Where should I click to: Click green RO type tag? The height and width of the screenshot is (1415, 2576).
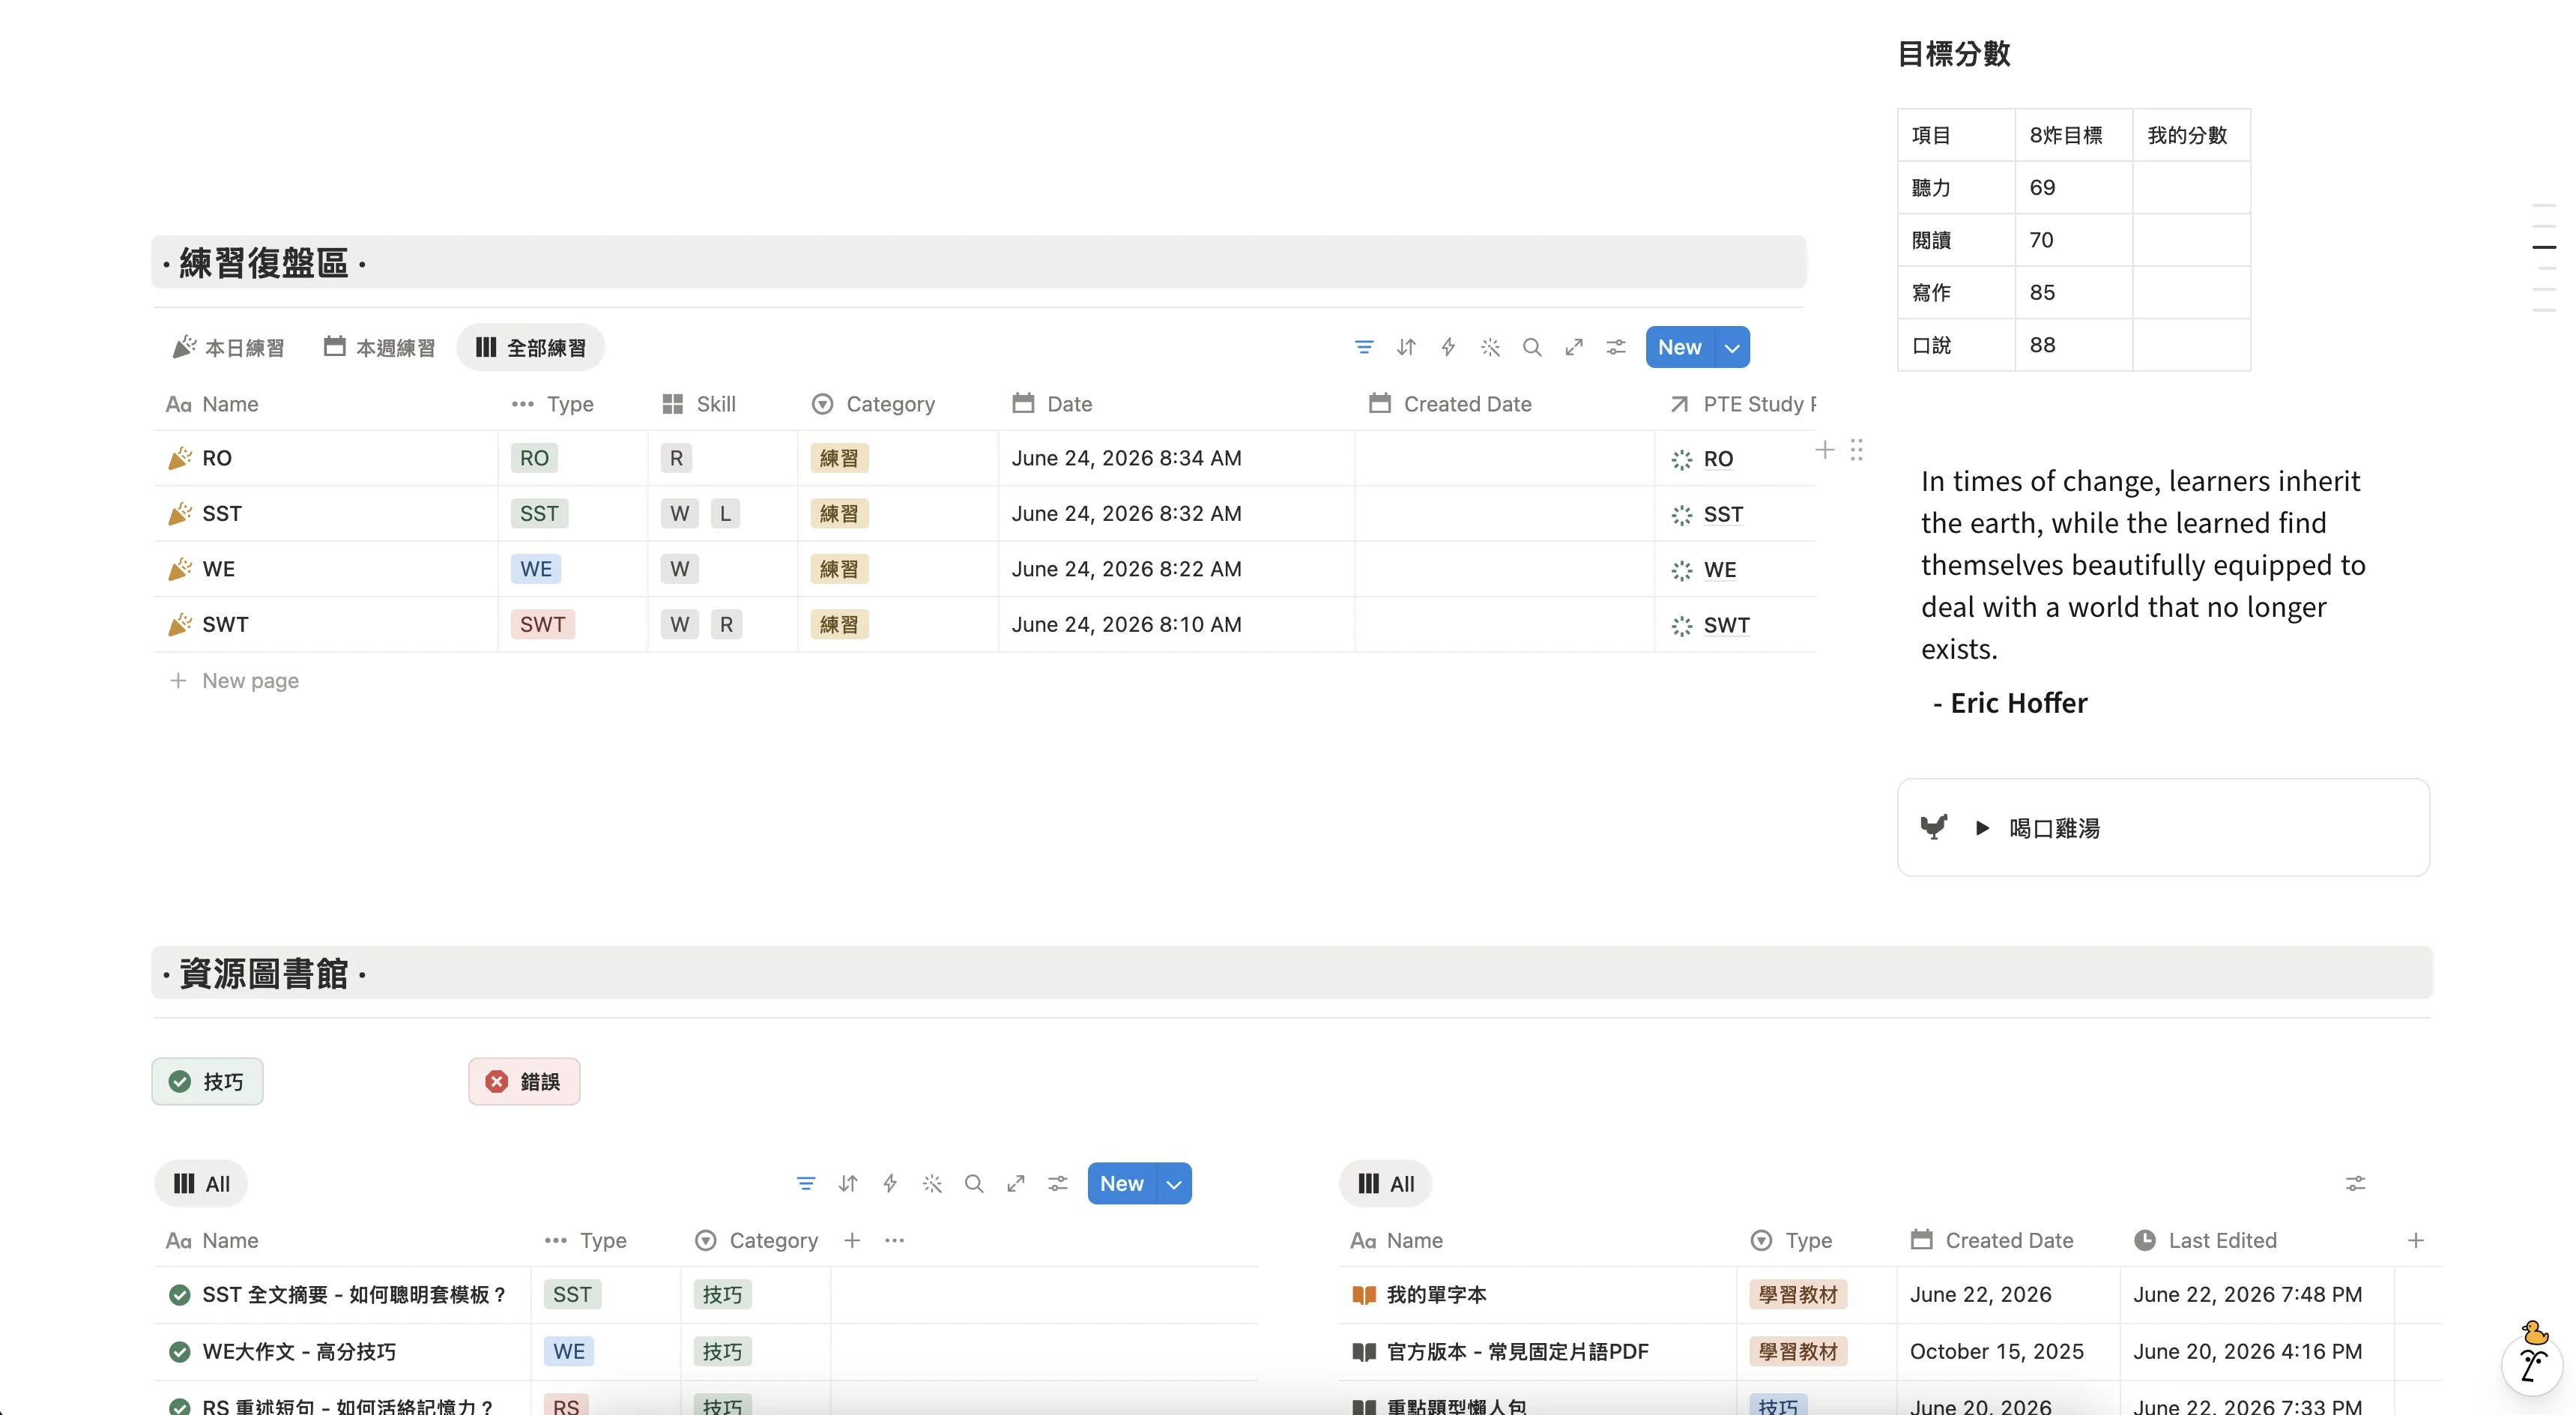(534, 458)
